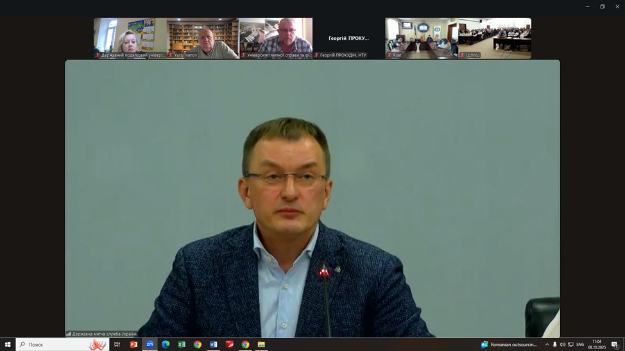Image resolution: width=625 pixels, height=351 pixels.
Task: Expand the hidden system tray icons chevron
Action: pos(547,345)
